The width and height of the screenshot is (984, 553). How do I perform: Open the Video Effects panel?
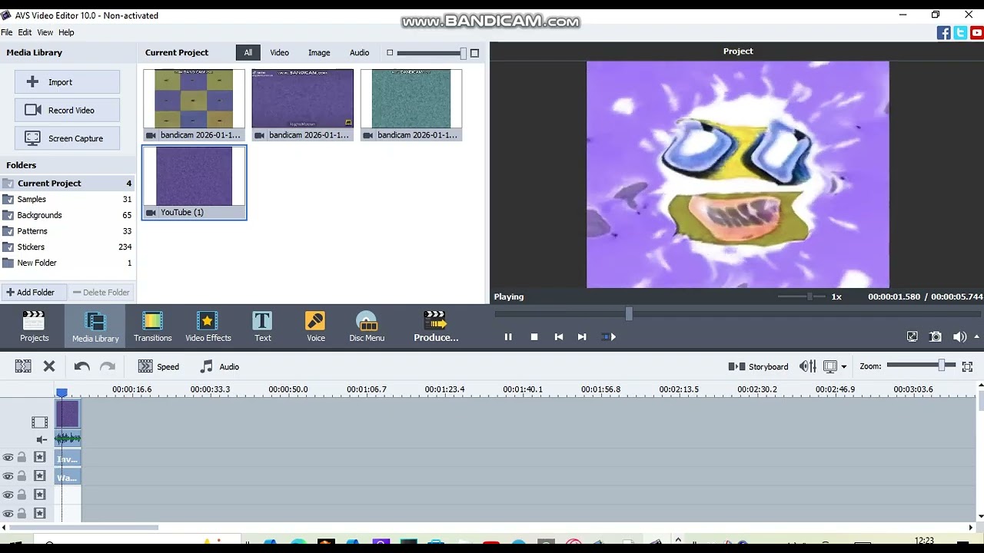point(208,326)
